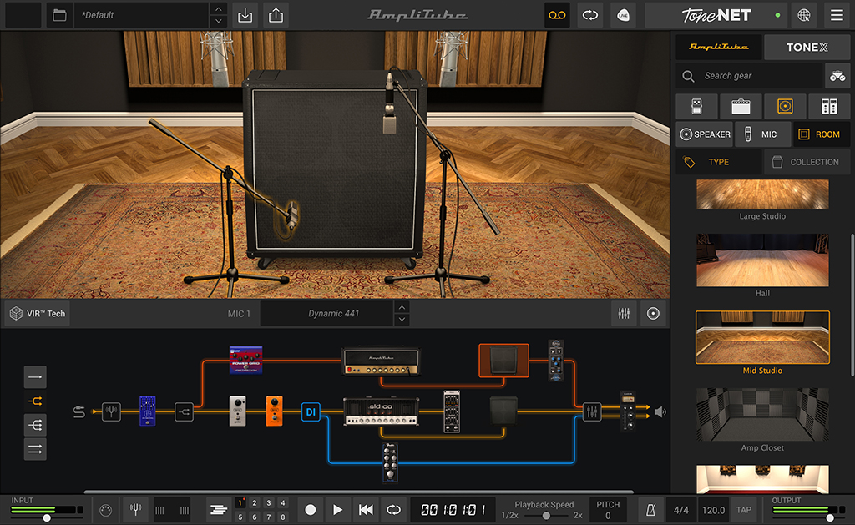This screenshot has width=855, height=525.
Task: Switch to the SPEAKER tab
Action: coord(705,134)
